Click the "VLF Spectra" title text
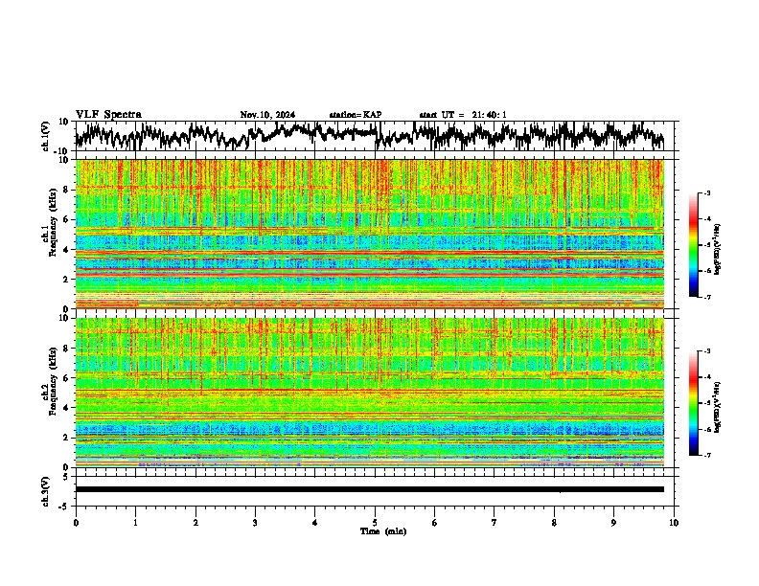The height and width of the screenshot is (586, 759). pyautogui.click(x=108, y=115)
